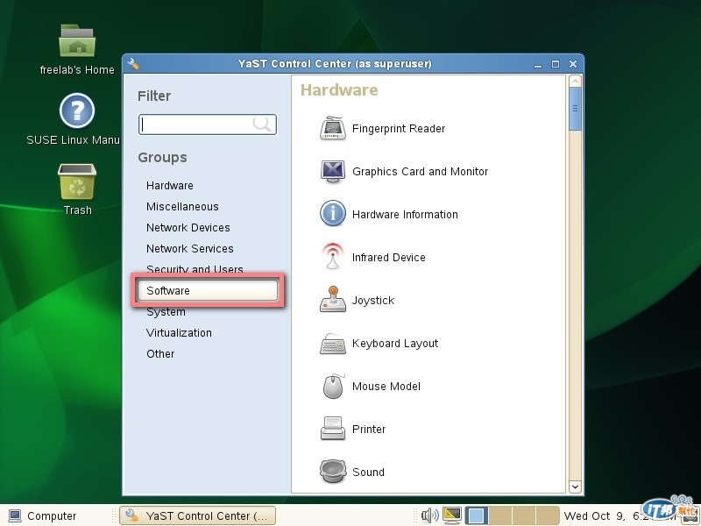Screen dimensions: 701x526
Task: Select the Network Devices group
Action: tap(188, 228)
